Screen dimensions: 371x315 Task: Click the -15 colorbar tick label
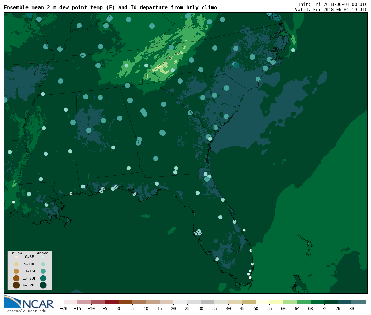point(77,309)
